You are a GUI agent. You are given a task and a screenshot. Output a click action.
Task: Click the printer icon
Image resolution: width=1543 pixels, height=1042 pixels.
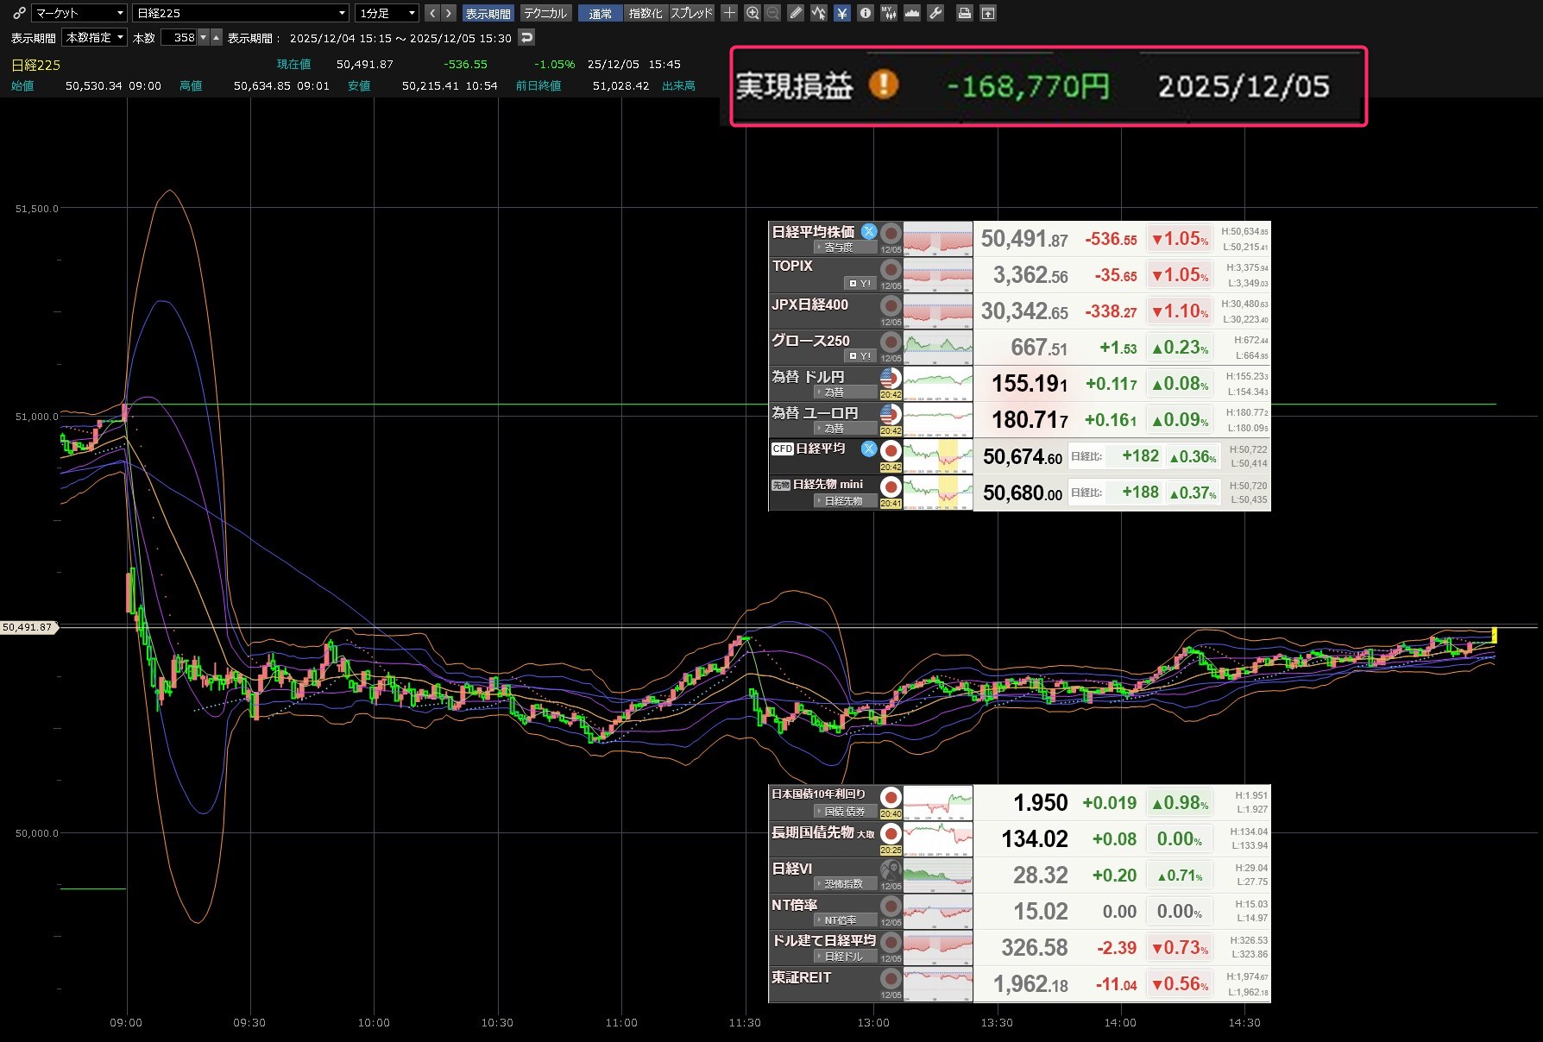[x=965, y=13]
